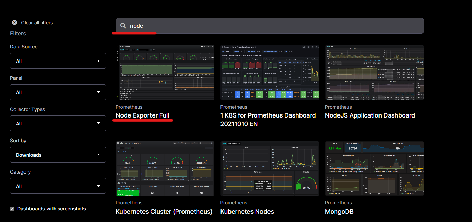472x222 pixels.
Task: Click Prometheus label above Node Exporter Full
Action: tap(129, 107)
